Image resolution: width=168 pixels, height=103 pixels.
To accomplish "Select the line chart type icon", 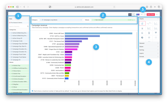I will (149, 23).
